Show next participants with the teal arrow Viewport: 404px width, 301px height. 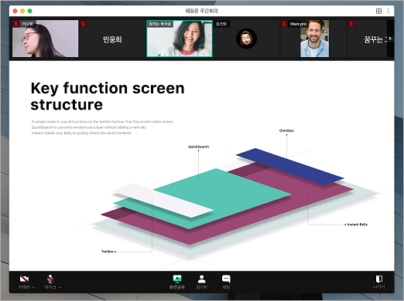(390, 39)
